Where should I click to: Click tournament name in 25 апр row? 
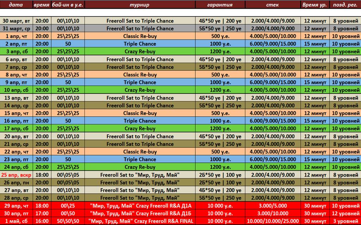point(140,175)
